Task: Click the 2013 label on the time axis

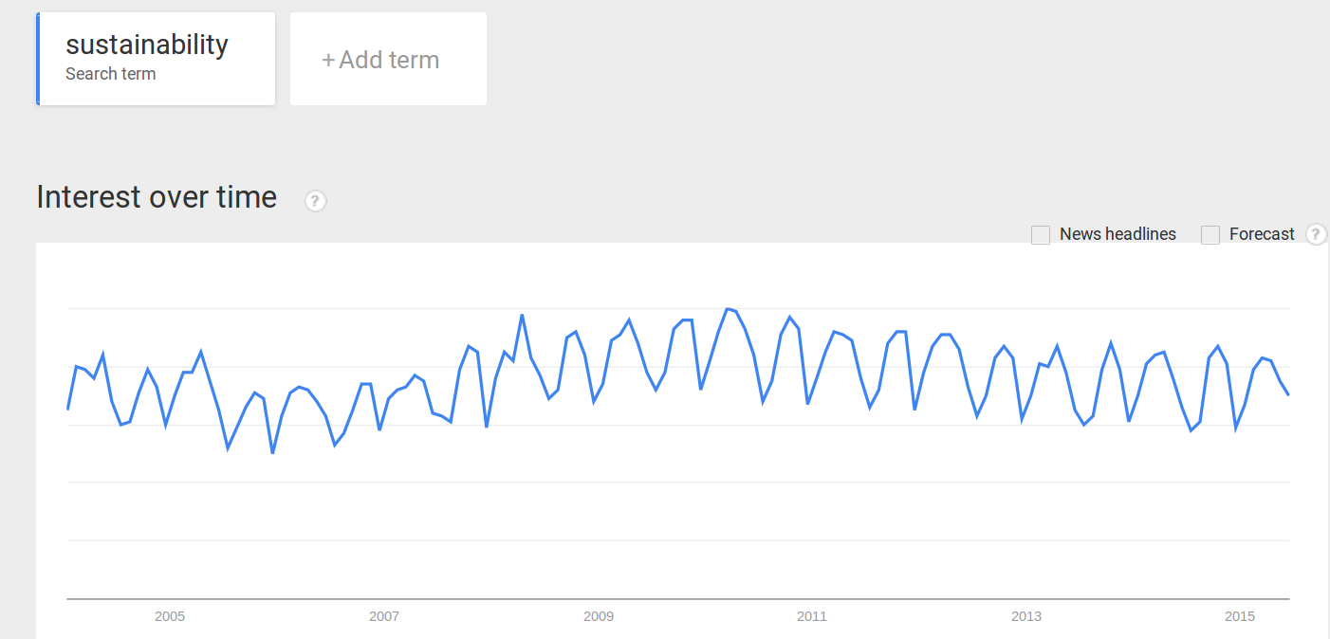Action: click(1026, 616)
